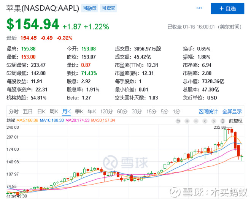Select the 月K chart tab

coord(67,111)
